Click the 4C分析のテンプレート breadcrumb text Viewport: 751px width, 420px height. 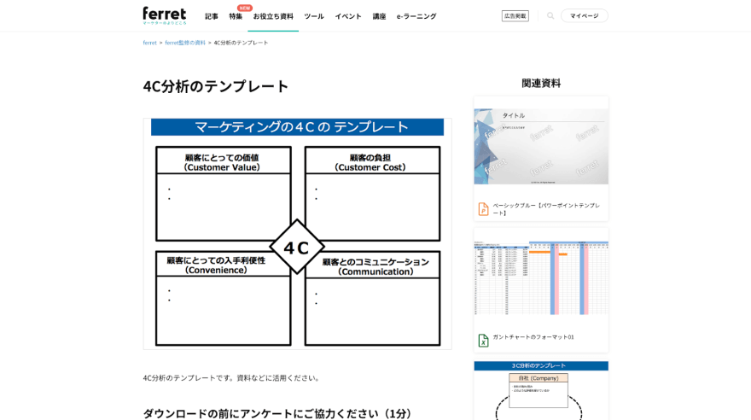tap(241, 43)
